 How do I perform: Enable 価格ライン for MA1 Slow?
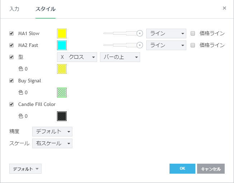[x=193, y=33]
